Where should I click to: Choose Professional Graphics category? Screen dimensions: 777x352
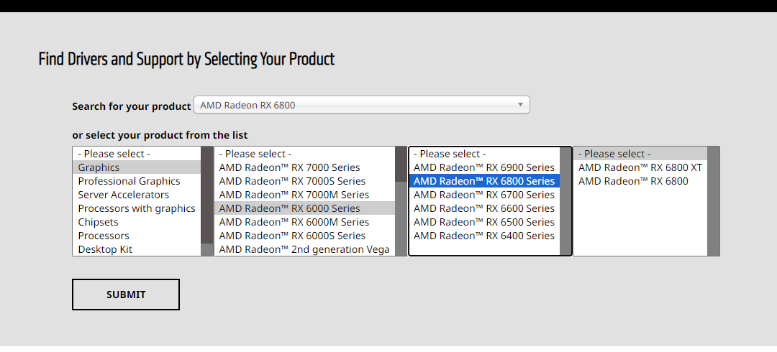pyautogui.click(x=129, y=181)
